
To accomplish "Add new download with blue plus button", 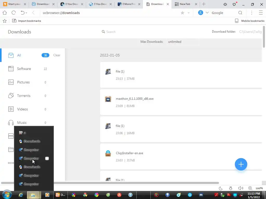I will point(241,164).
